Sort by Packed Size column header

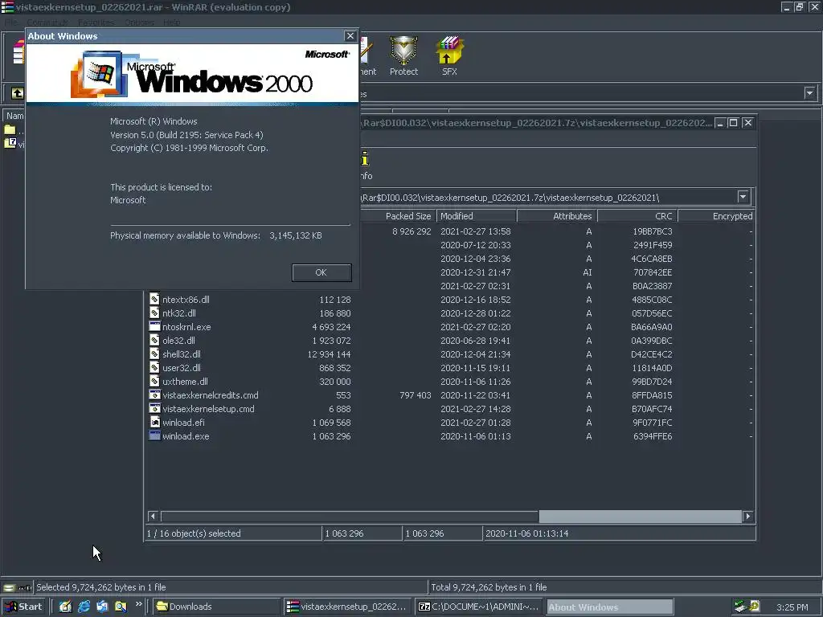[397, 216]
